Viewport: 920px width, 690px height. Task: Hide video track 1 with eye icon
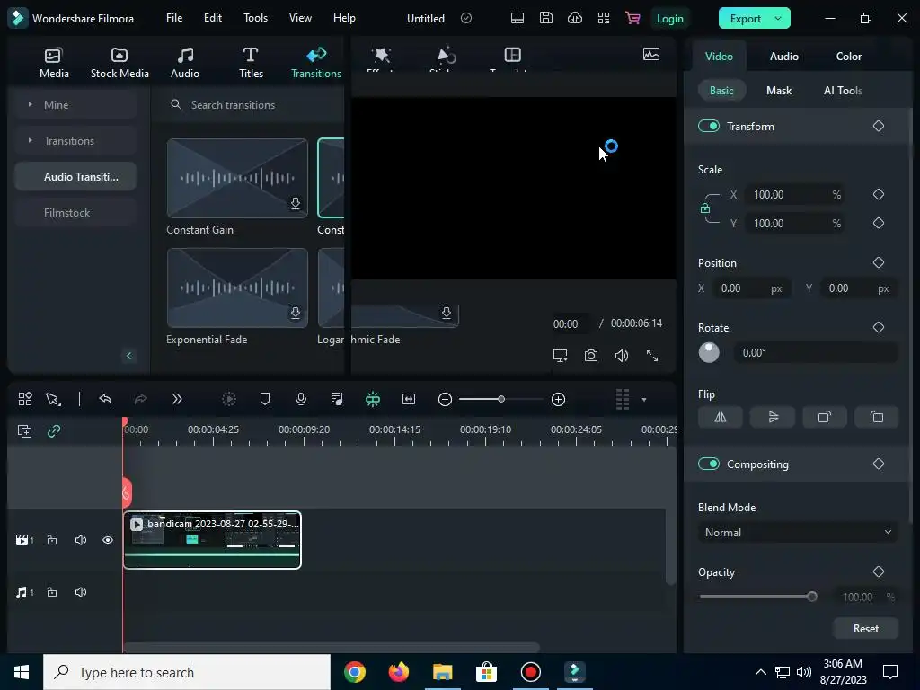(x=108, y=540)
